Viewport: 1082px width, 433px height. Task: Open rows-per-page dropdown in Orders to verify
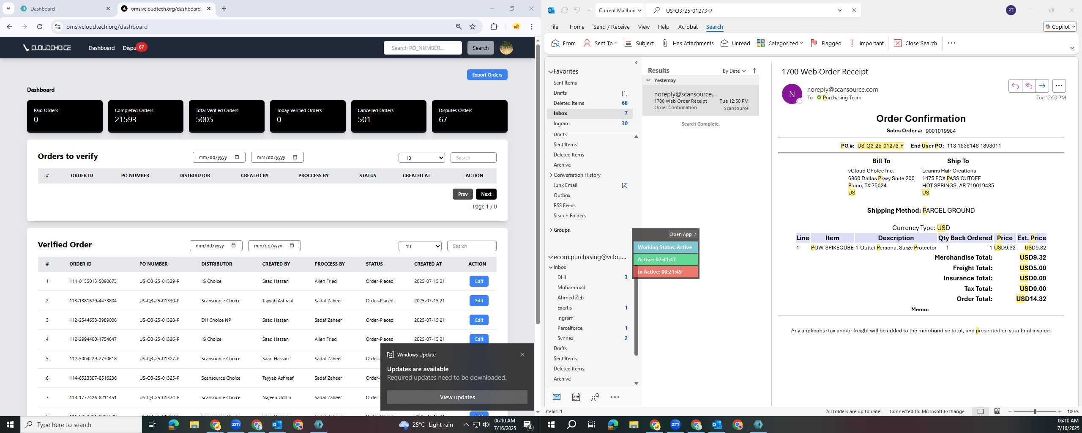(421, 158)
